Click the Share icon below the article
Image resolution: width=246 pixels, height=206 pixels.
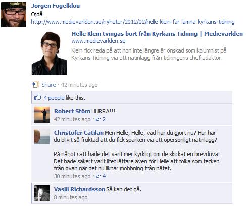tap(35, 84)
